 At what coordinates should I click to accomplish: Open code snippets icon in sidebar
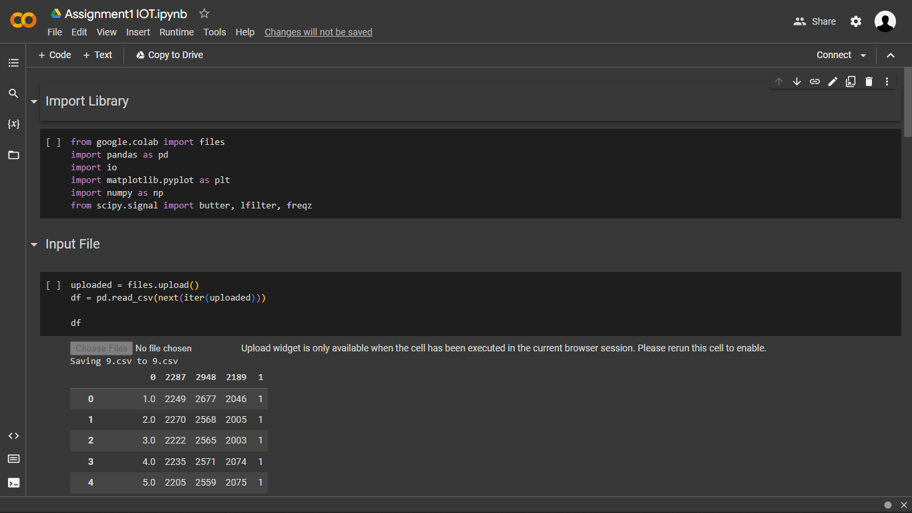click(13, 436)
